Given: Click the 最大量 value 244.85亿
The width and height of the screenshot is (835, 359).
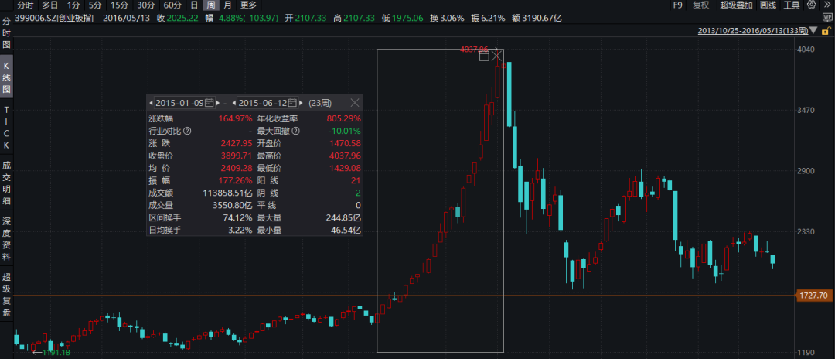Looking at the screenshot, I should pyautogui.click(x=343, y=218).
